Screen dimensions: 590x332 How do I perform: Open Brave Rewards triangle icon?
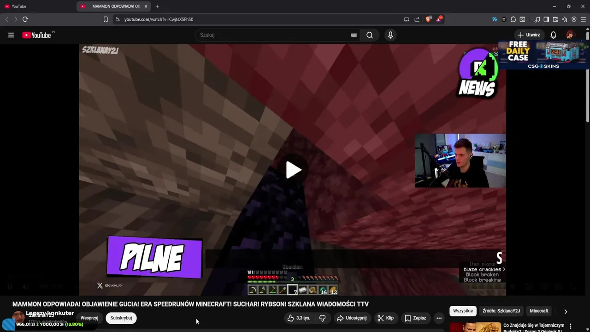(x=439, y=19)
